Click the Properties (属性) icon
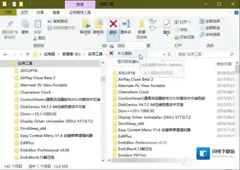The height and width of the screenshot is (170, 240). pyautogui.click(x=167, y=24)
